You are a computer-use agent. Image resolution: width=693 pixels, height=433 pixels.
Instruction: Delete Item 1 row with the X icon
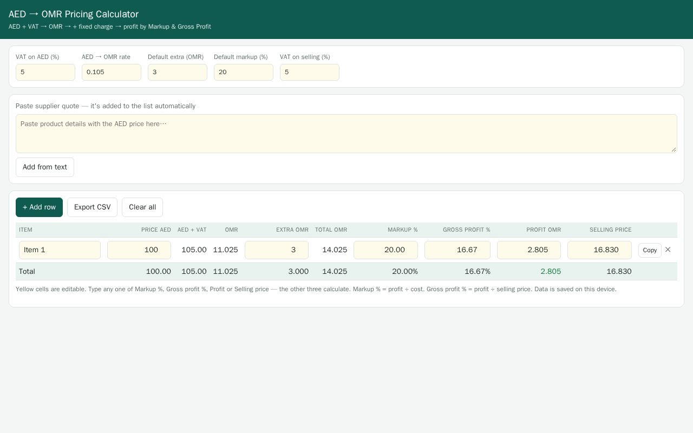668,250
